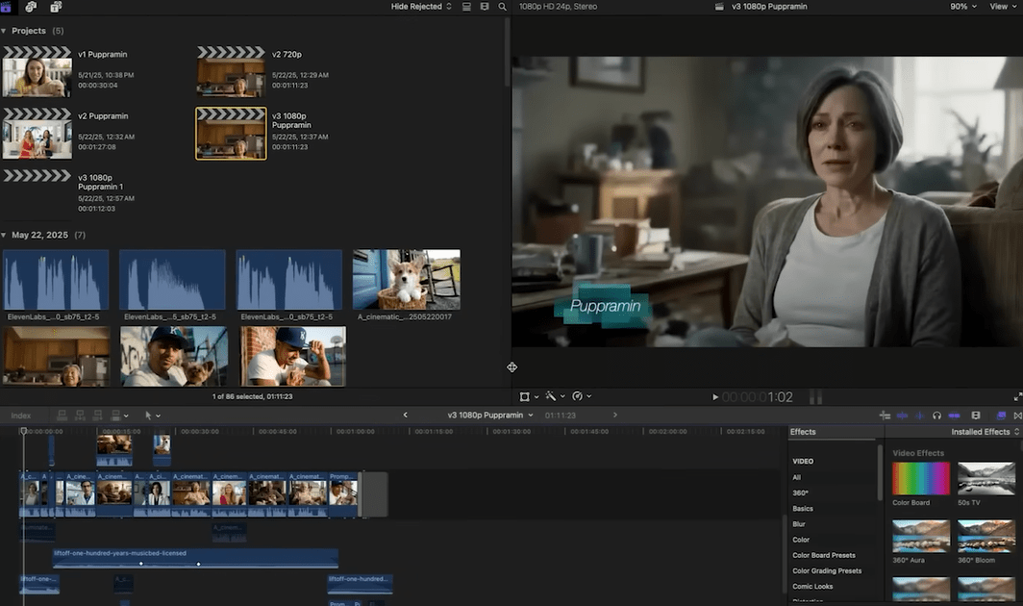The image size is (1023, 606).
Task: Click the browser search magnifier icon
Action: click(x=502, y=7)
